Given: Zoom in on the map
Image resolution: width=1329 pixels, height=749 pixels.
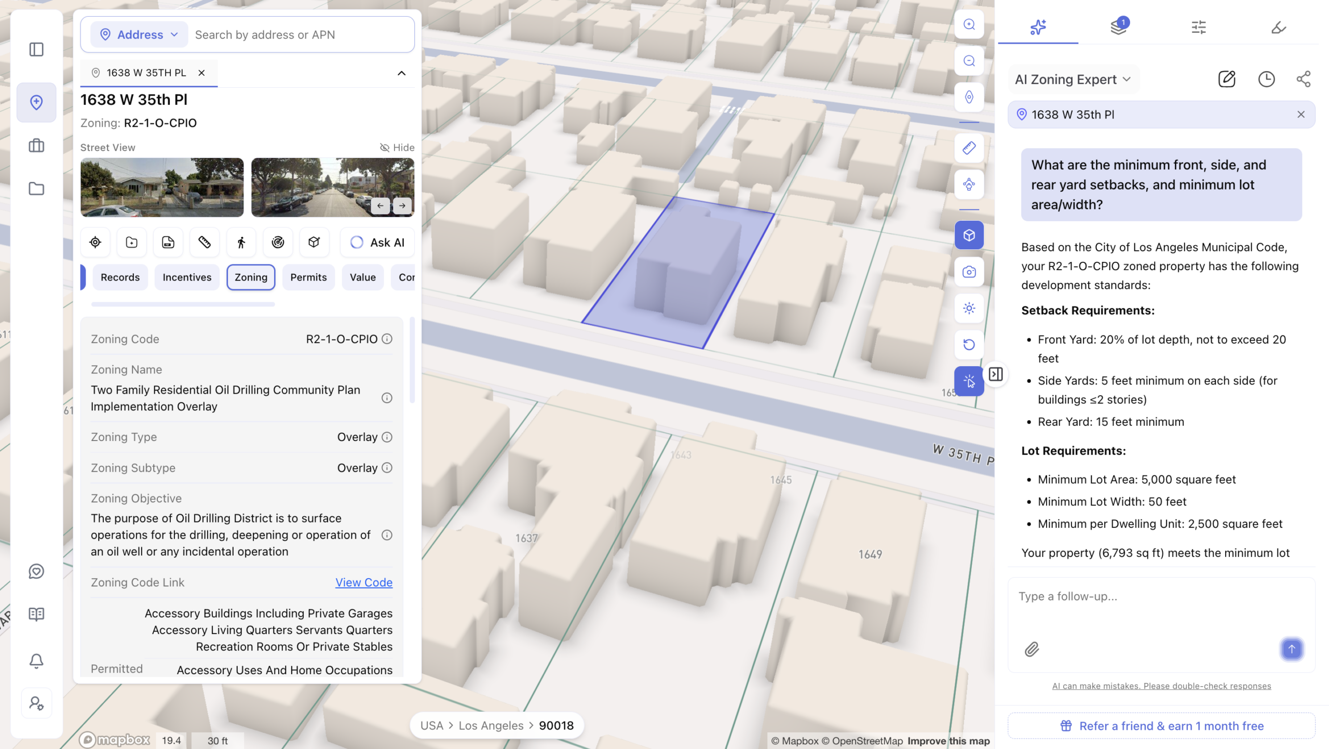Looking at the screenshot, I should pyautogui.click(x=969, y=24).
